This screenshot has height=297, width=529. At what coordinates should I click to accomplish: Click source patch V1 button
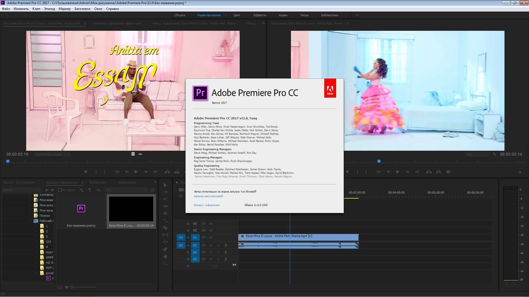point(181,237)
